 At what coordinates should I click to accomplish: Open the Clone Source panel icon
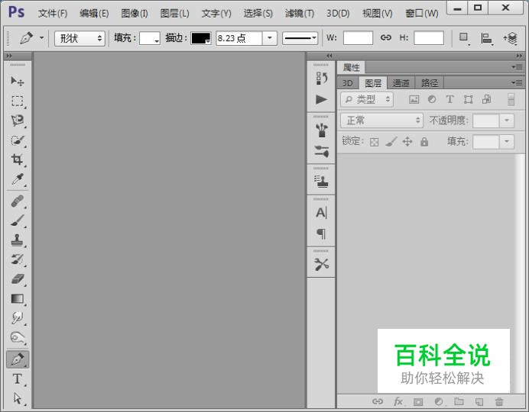click(x=321, y=182)
